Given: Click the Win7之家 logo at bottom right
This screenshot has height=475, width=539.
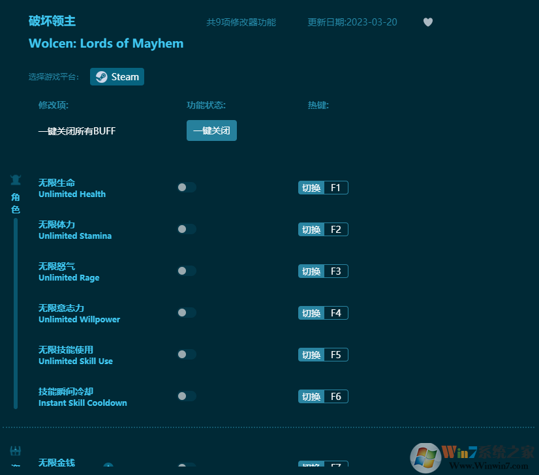Looking at the screenshot, I should coord(471,454).
